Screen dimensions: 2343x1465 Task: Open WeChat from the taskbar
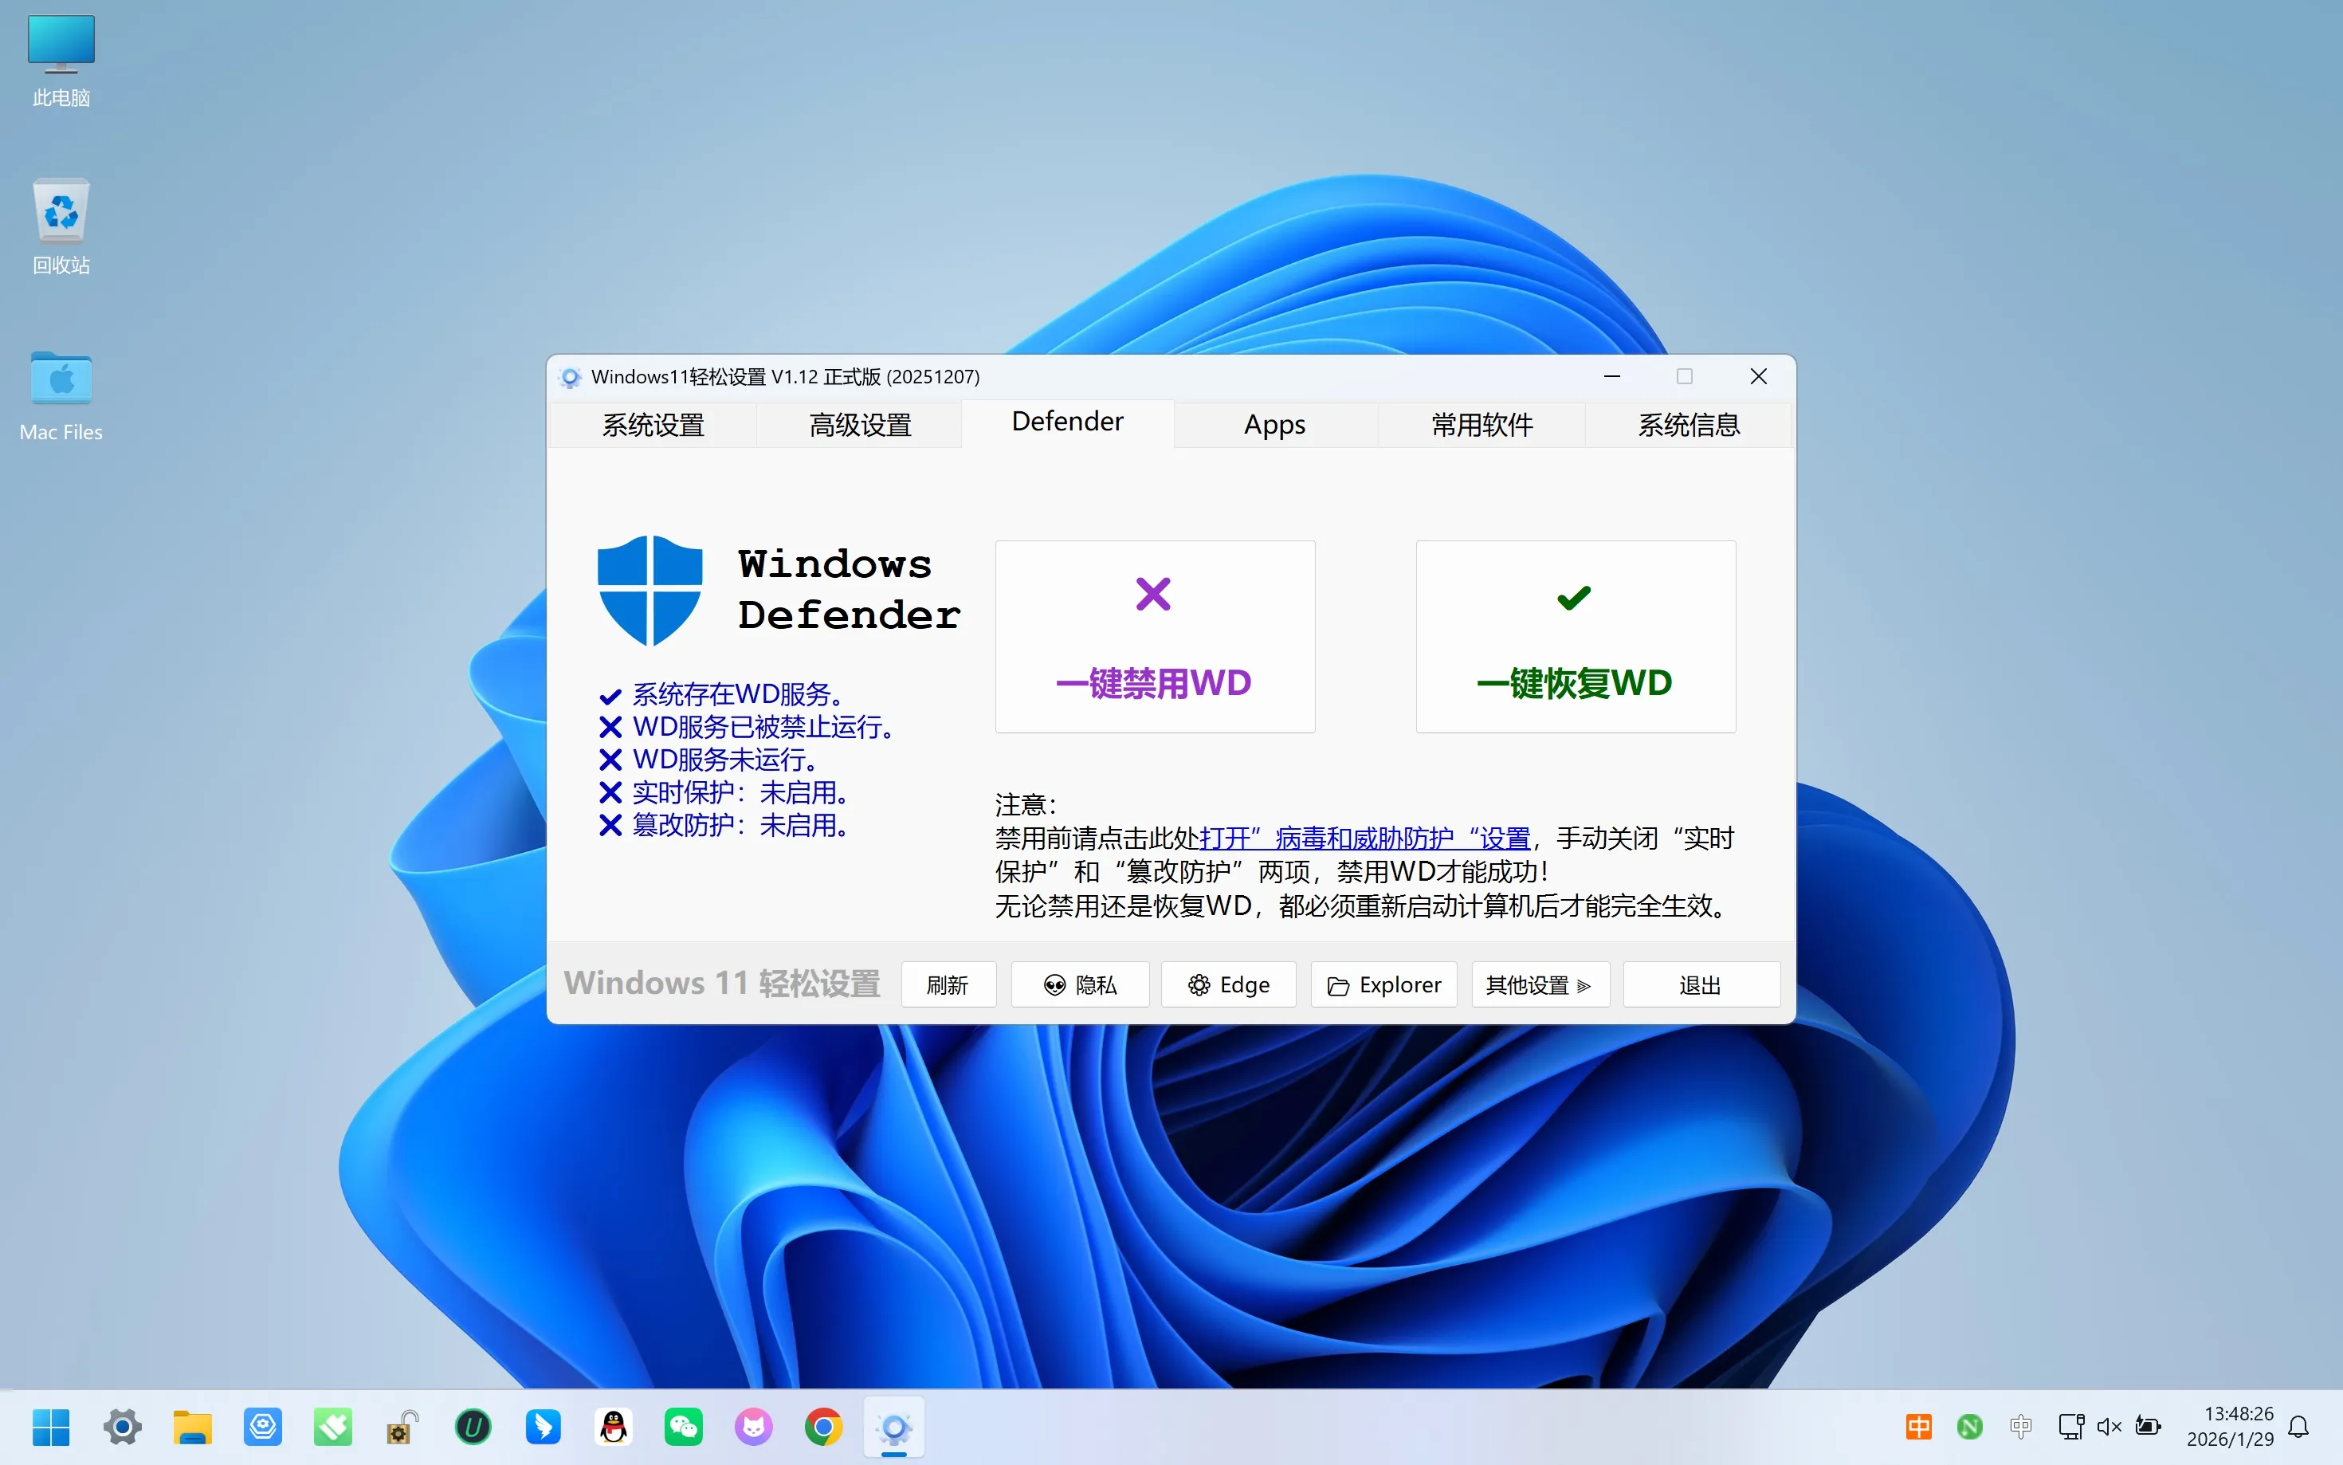pyautogui.click(x=683, y=1426)
